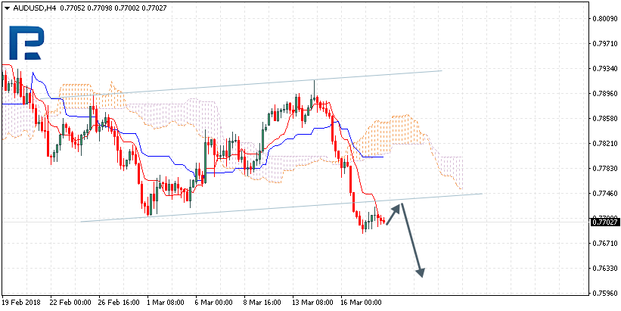Image resolution: width=621 pixels, height=311 pixels.
Task: Click the AUDUSD,H4 symbol title
Action: click(34, 8)
